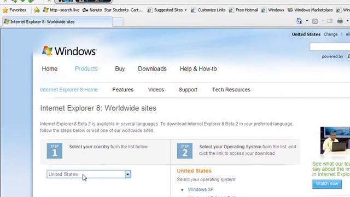Go to the Home navigation item
The width and height of the screenshot is (350, 197).
(x=50, y=69)
